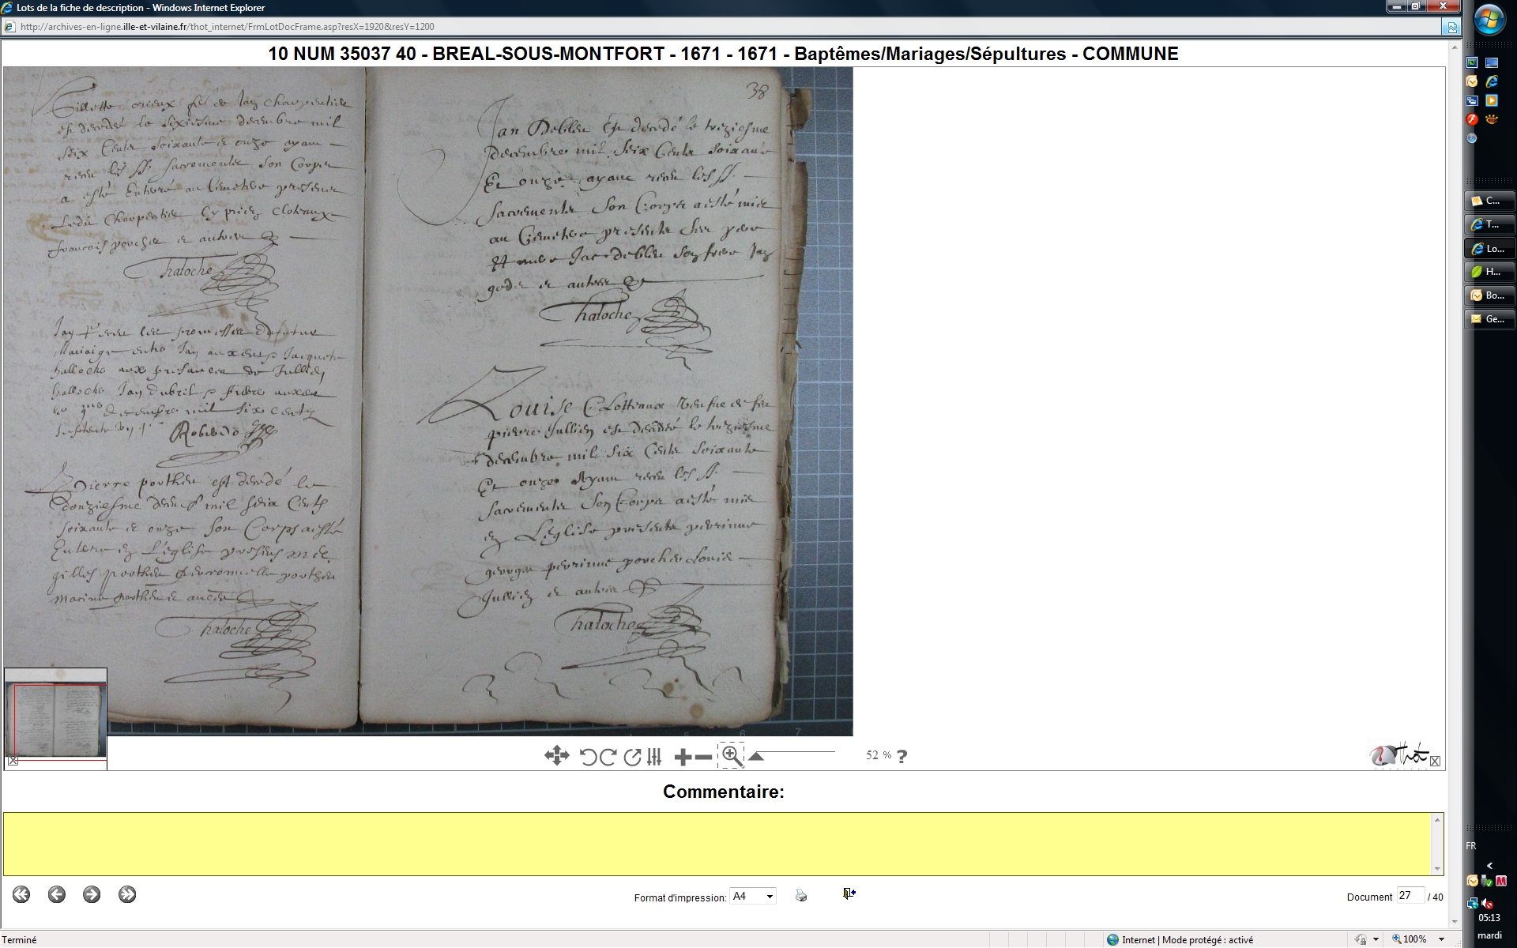The height and width of the screenshot is (948, 1517).
Task: Select magnifier zoom area tool
Action: click(731, 755)
